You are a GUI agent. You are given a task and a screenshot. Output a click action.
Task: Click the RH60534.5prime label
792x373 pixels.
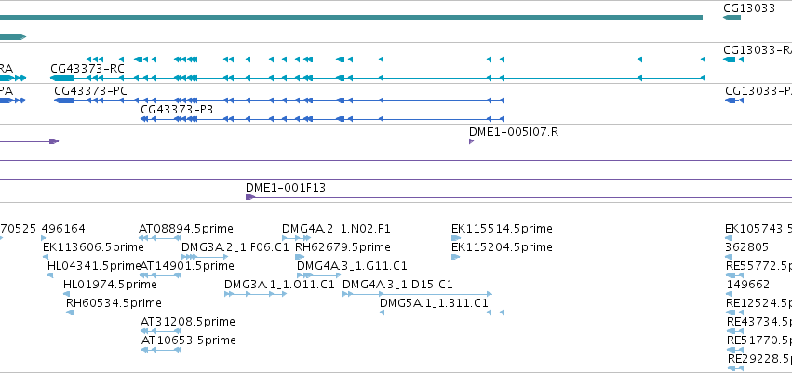pos(114,303)
